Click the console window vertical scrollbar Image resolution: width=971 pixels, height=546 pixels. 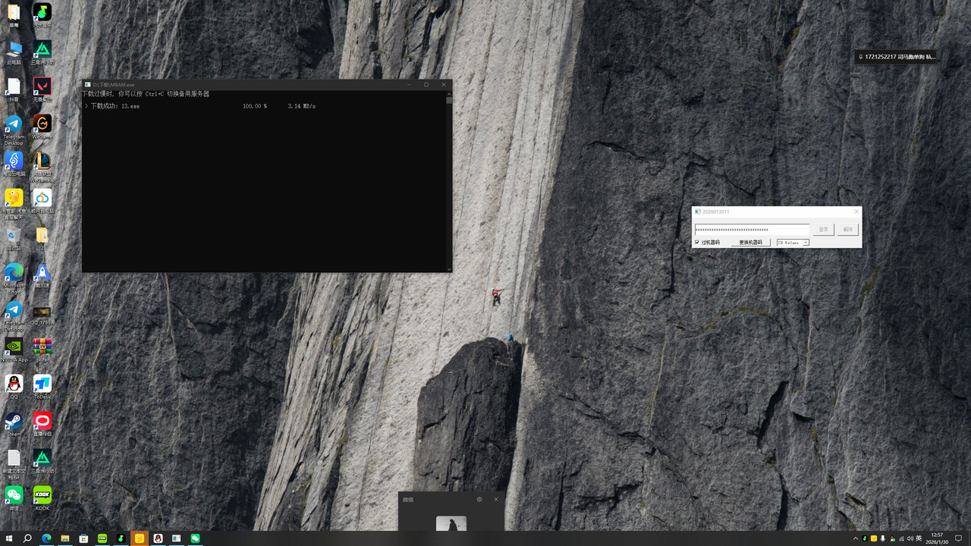click(x=449, y=182)
